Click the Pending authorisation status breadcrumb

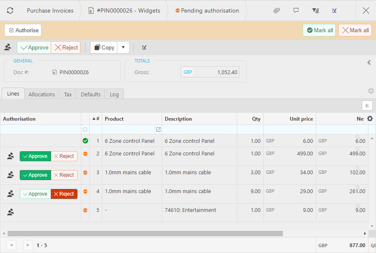click(x=207, y=10)
